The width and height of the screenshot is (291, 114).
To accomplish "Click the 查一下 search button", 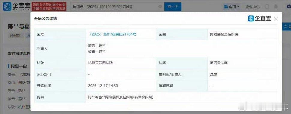I will click(x=172, y=7).
